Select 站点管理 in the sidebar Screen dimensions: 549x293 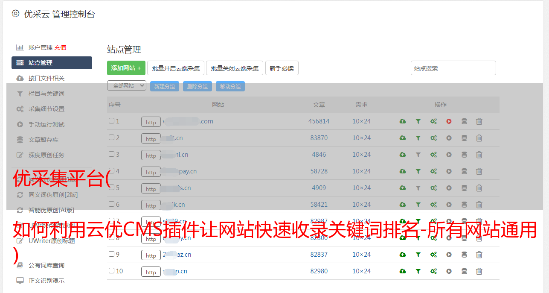pos(52,63)
